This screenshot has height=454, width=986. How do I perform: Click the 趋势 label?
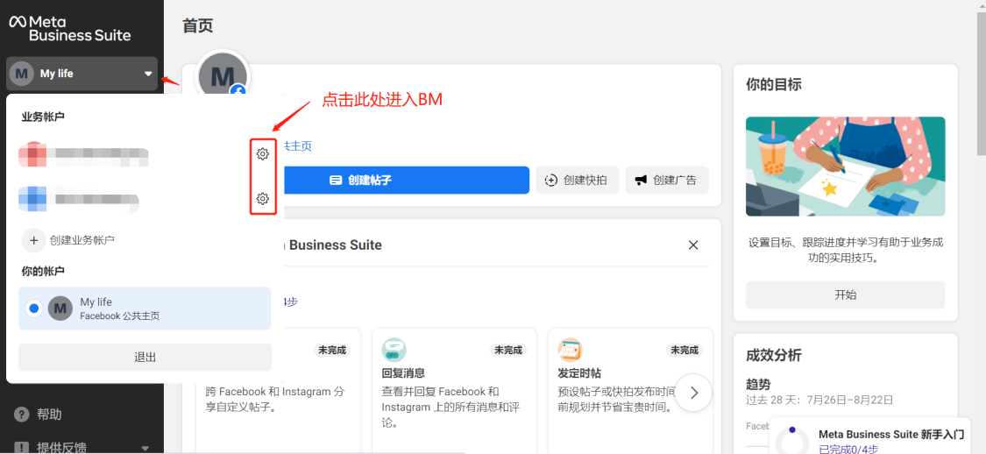pos(758,384)
